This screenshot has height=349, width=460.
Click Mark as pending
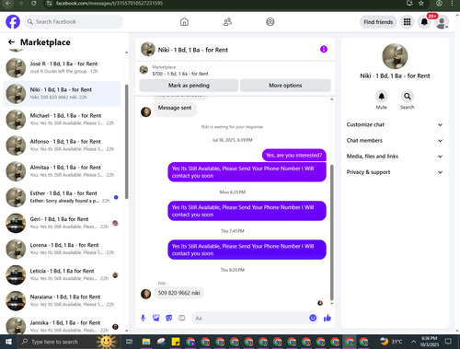point(189,86)
